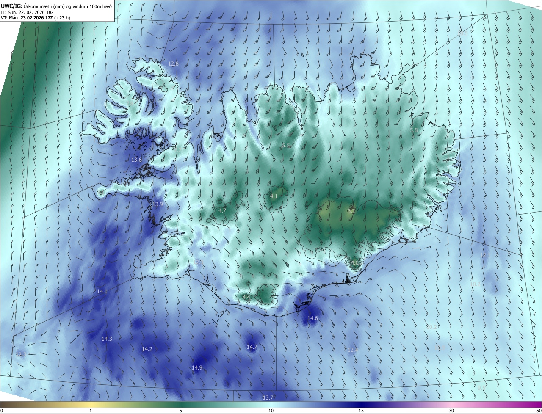Click the VT valid time line
The height and width of the screenshot is (414, 542).
35,18
